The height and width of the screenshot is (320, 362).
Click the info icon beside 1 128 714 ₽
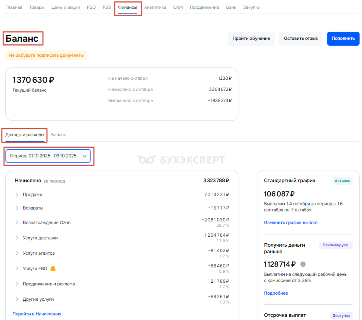tap(303, 264)
